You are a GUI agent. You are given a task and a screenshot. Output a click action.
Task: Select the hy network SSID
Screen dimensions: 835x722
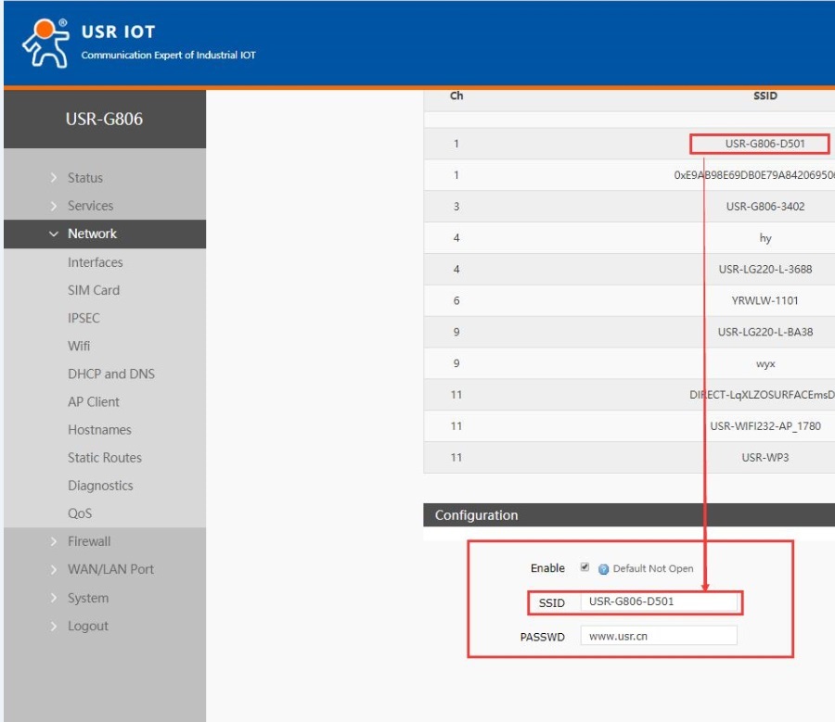coord(765,238)
